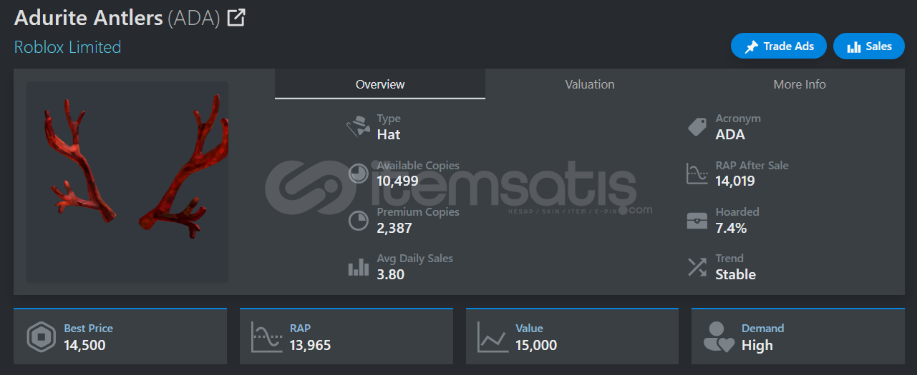Image resolution: width=917 pixels, height=375 pixels.
Task: Click the Value amount 15,000
Action: (x=536, y=345)
